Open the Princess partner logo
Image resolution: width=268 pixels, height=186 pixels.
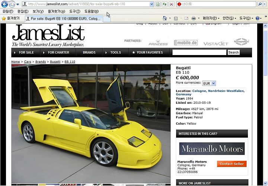tap(158, 43)
